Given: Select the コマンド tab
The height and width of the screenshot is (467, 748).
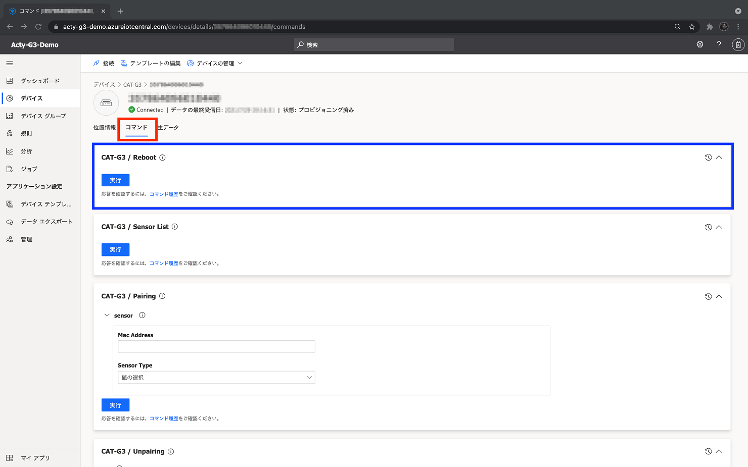Looking at the screenshot, I should [x=136, y=127].
